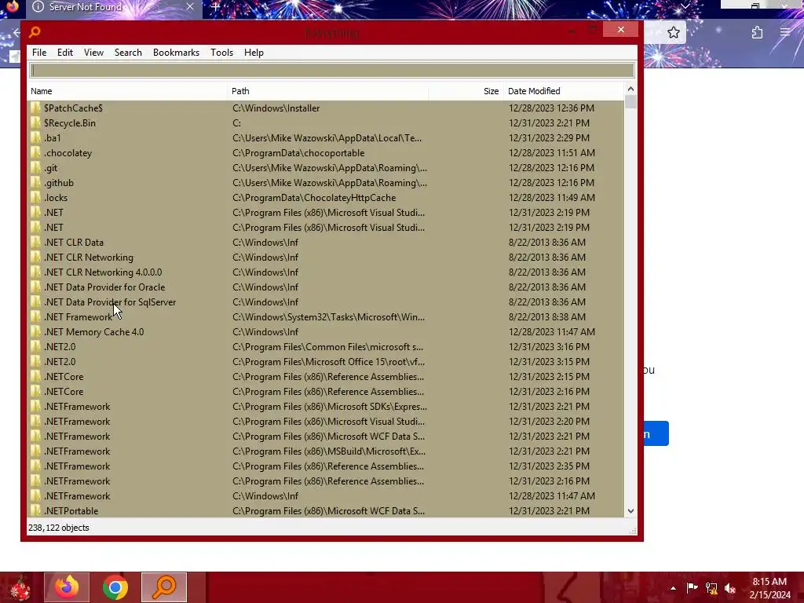Screen dimensions: 804x603
Task: Open Google Chrome from the taskbar
Action: [x=115, y=587]
